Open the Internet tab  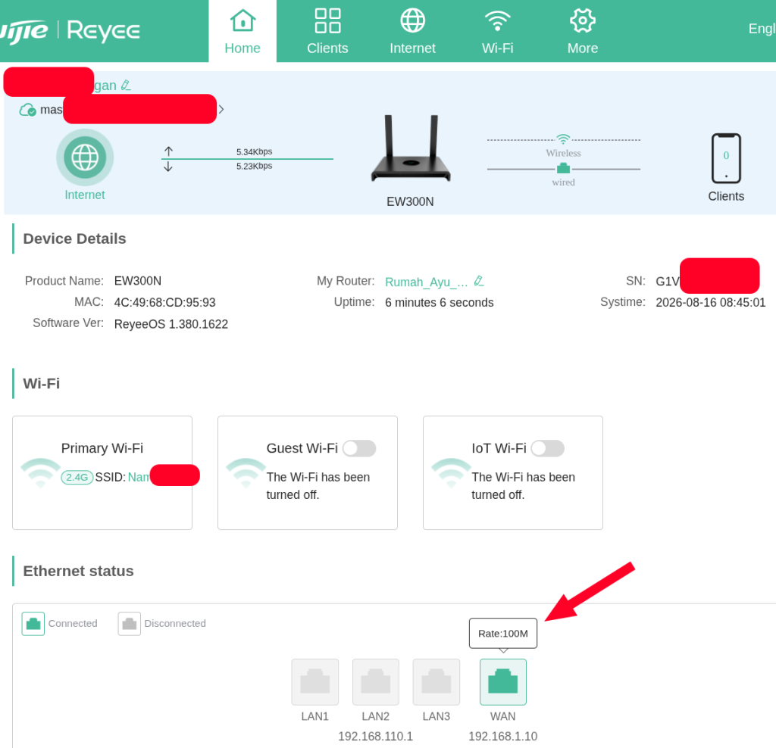[x=412, y=31]
